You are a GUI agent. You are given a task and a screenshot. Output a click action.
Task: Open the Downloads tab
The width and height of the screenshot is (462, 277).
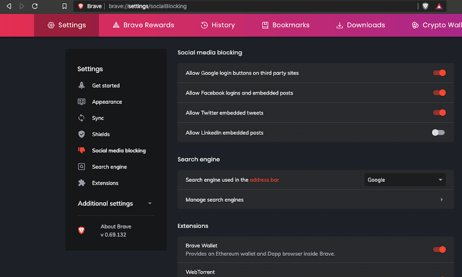pyautogui.click(x=360, y=25)
